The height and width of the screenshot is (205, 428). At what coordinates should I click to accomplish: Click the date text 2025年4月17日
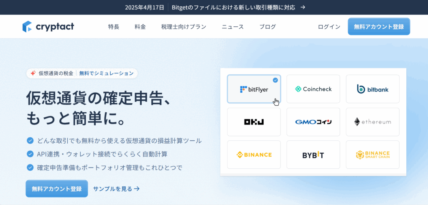pos(144,8)
